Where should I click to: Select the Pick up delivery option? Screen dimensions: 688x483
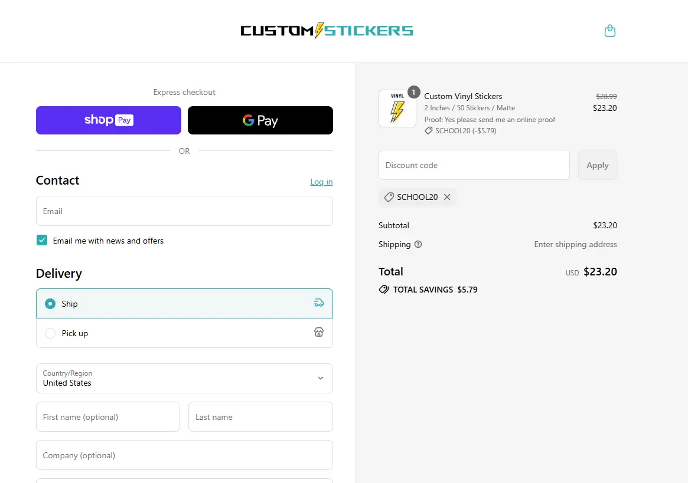(x=51, y=333)
